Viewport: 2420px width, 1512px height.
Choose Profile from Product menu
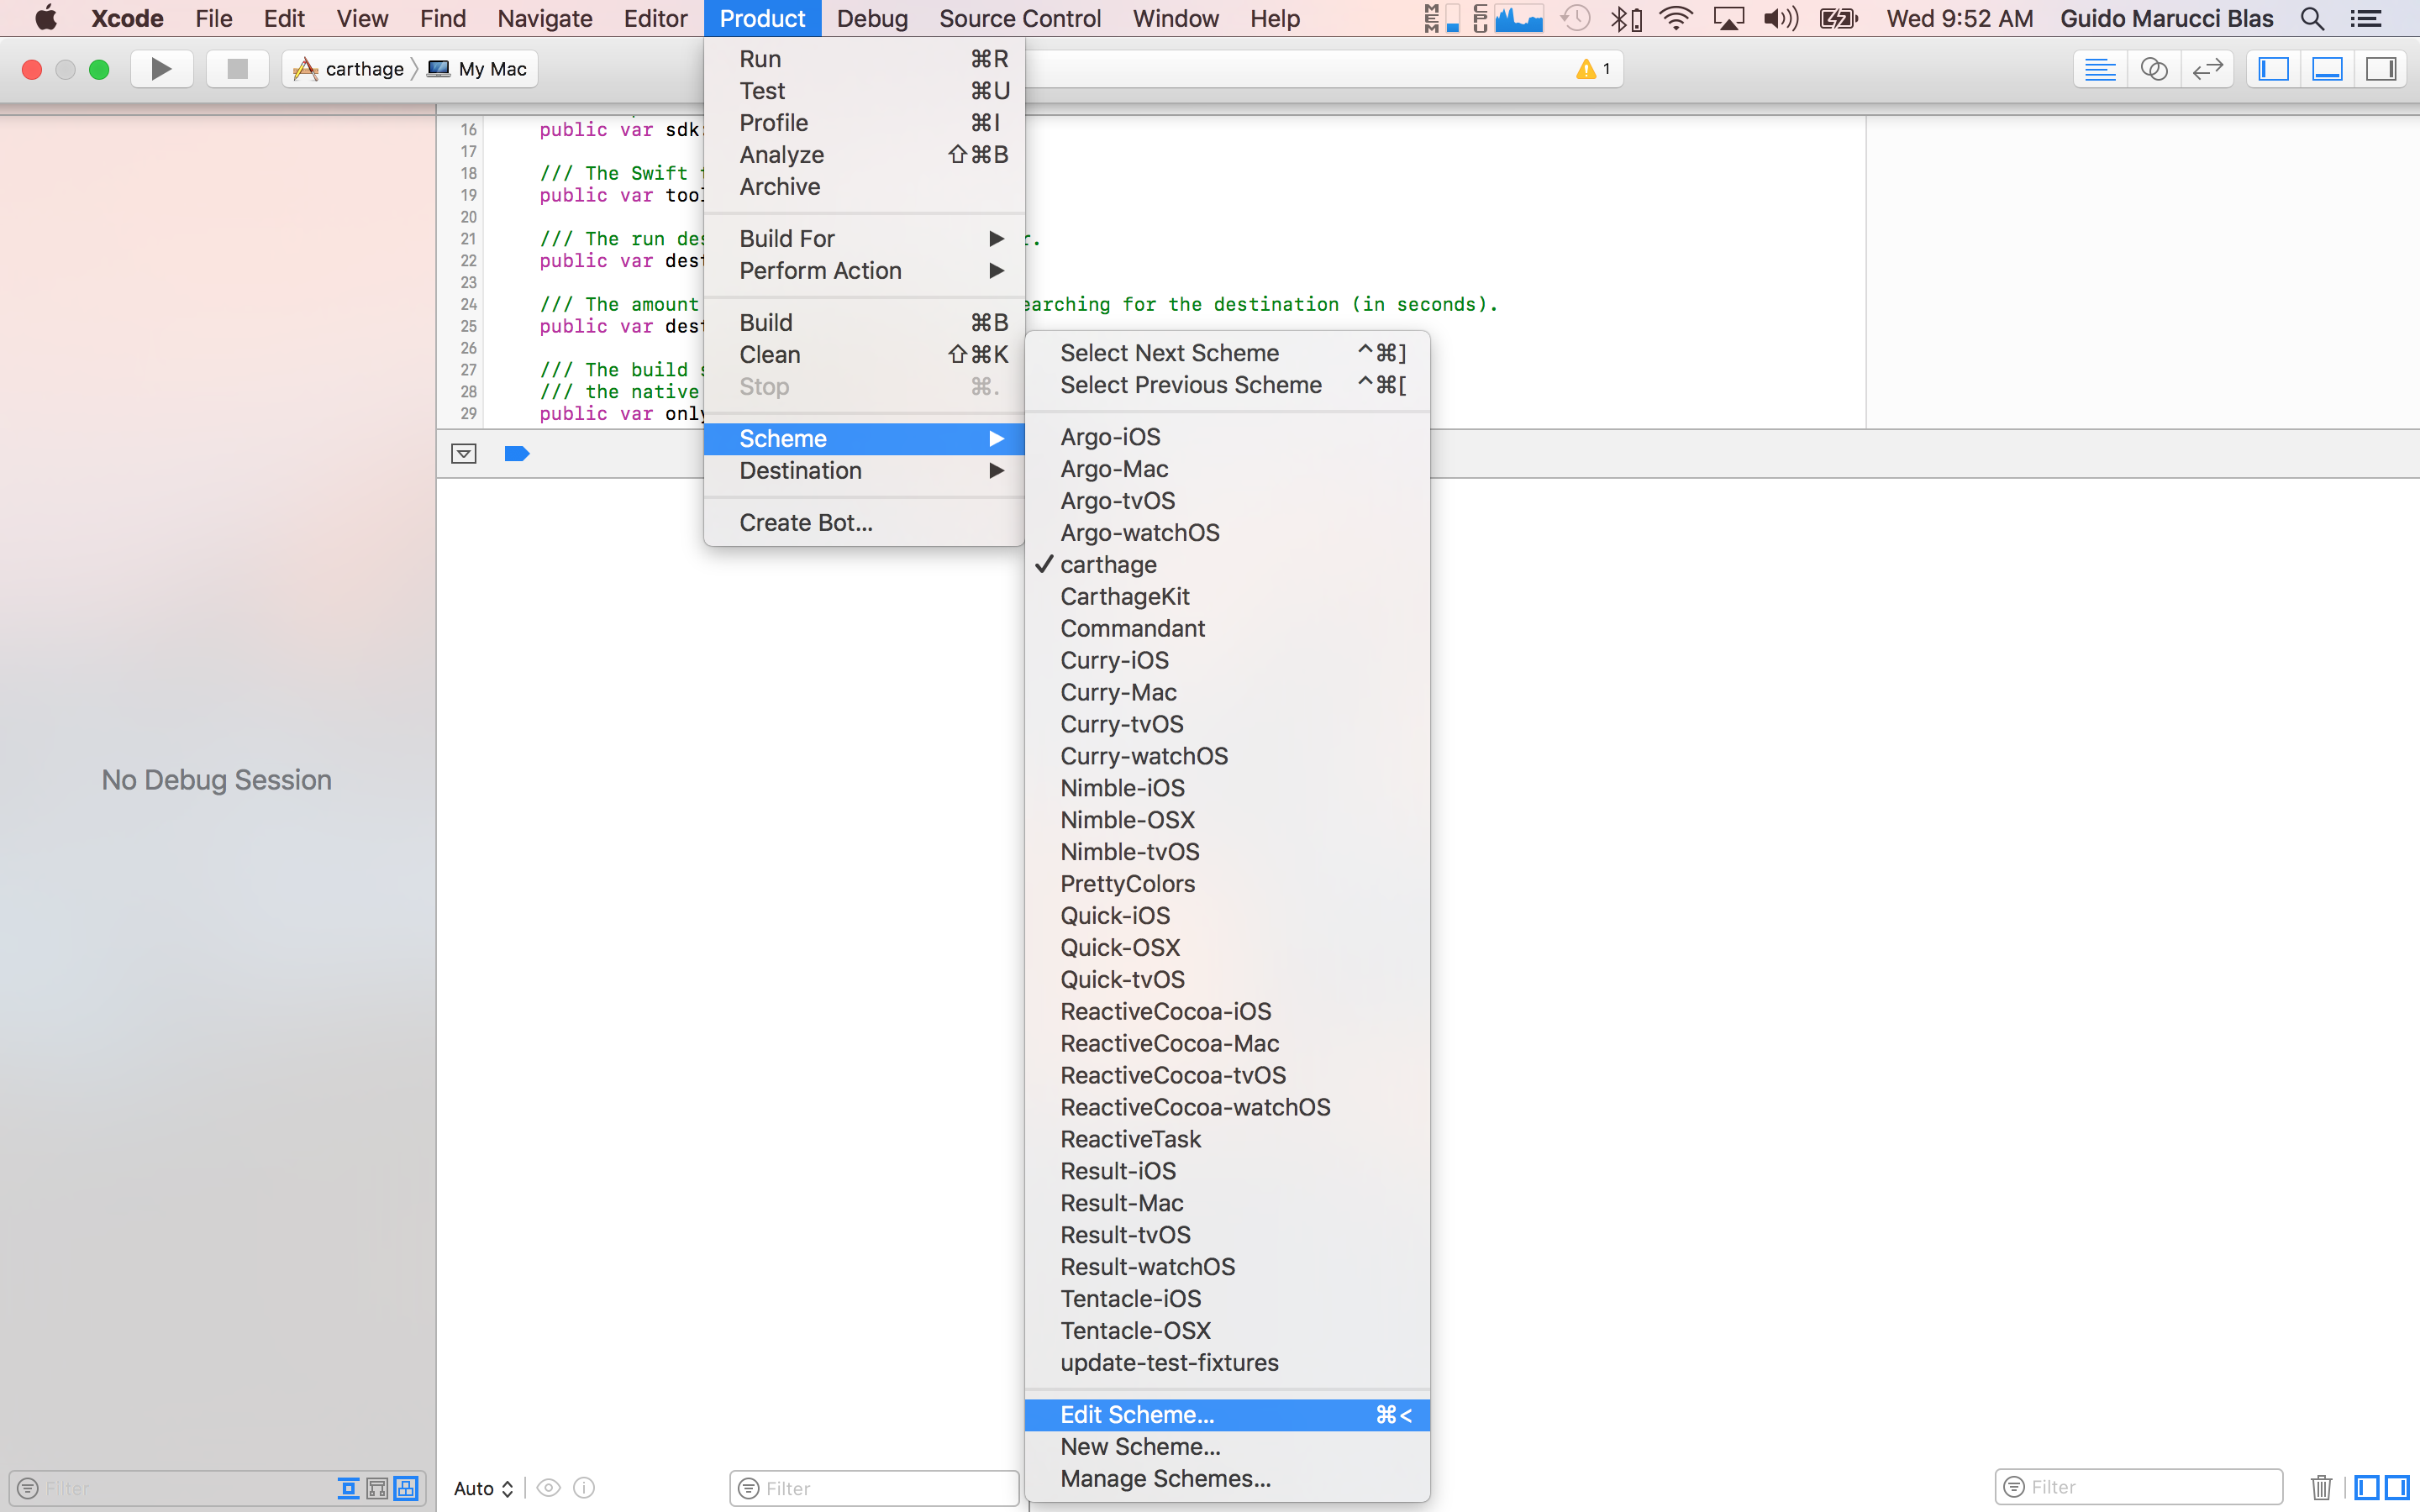click(864, 123)
